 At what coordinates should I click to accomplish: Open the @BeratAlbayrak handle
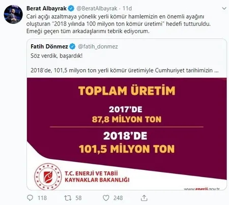(97, 9)
